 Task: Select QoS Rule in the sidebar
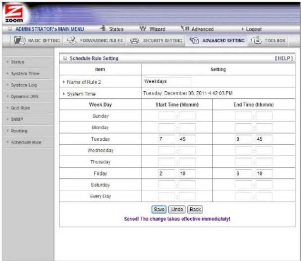(20, 108)
